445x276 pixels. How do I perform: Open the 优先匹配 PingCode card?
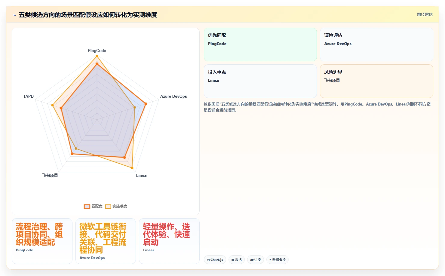tap(260, 44)
